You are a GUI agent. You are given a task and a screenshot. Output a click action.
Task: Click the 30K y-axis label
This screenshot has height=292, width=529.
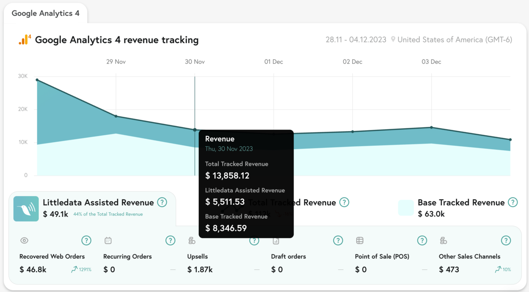click(x=23, y=76)
